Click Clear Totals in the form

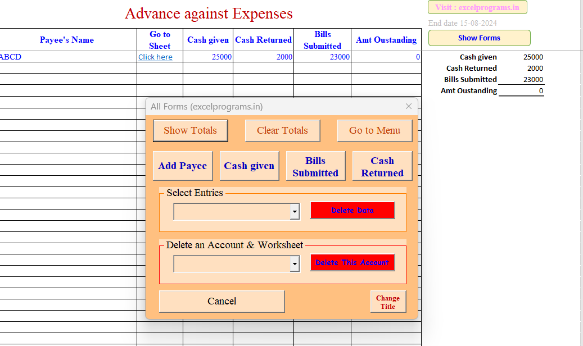tap(282, 130)
